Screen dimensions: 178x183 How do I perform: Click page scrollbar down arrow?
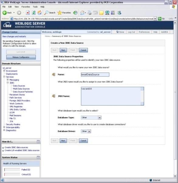[x=175, y=176]
